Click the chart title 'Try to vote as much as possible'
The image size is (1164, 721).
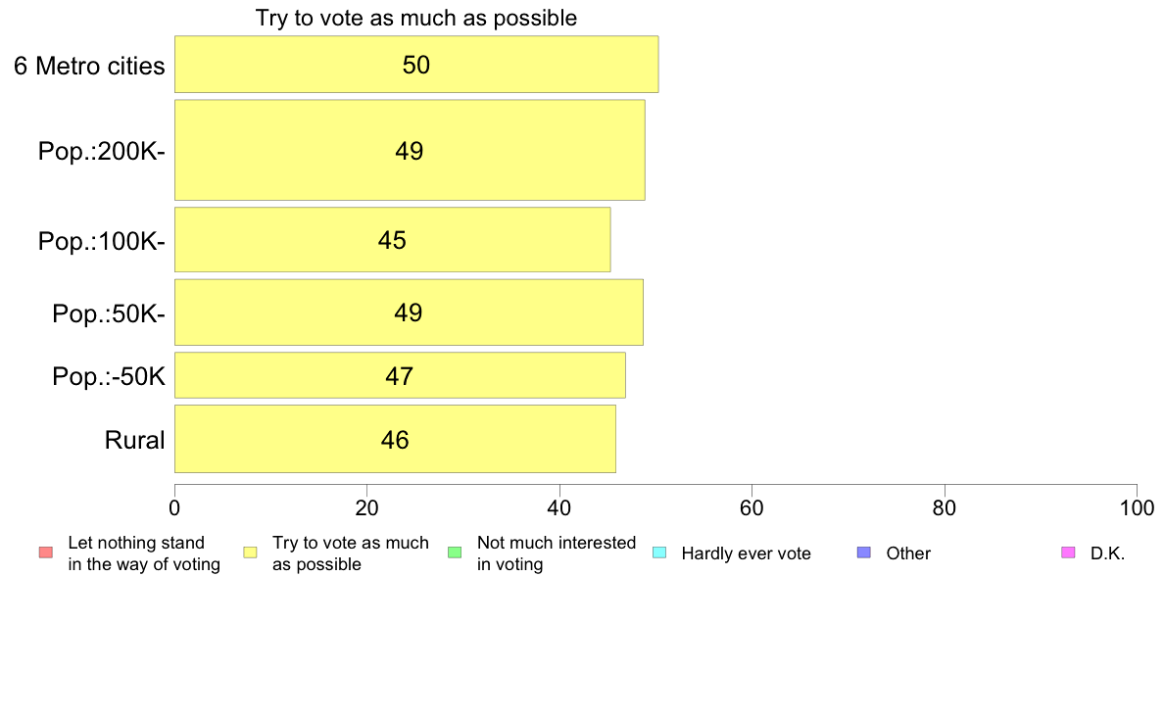click(416, 18)
